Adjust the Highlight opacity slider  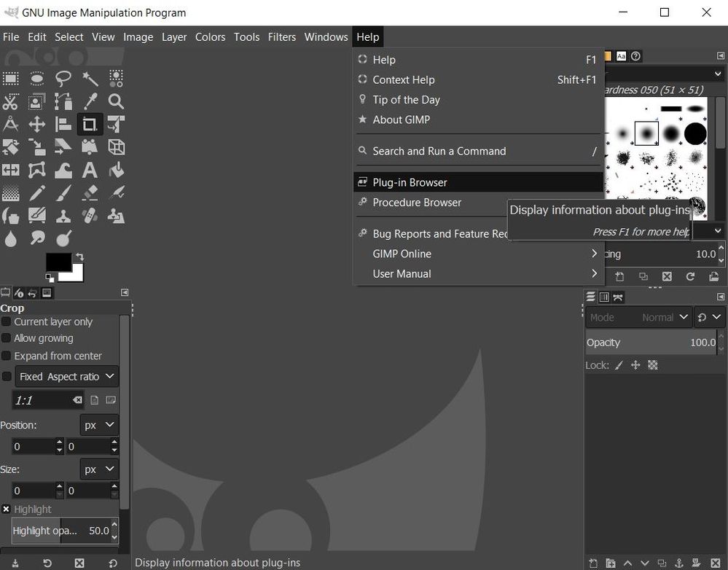tap(60, 531)
